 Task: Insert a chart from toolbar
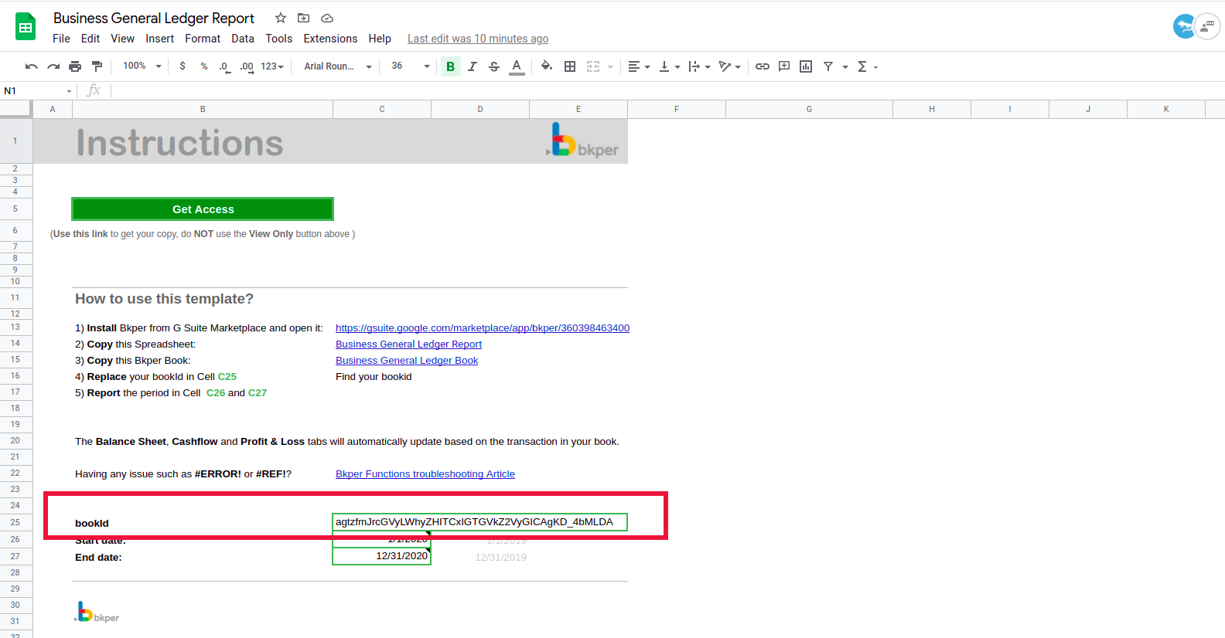(x=806, y=66)
